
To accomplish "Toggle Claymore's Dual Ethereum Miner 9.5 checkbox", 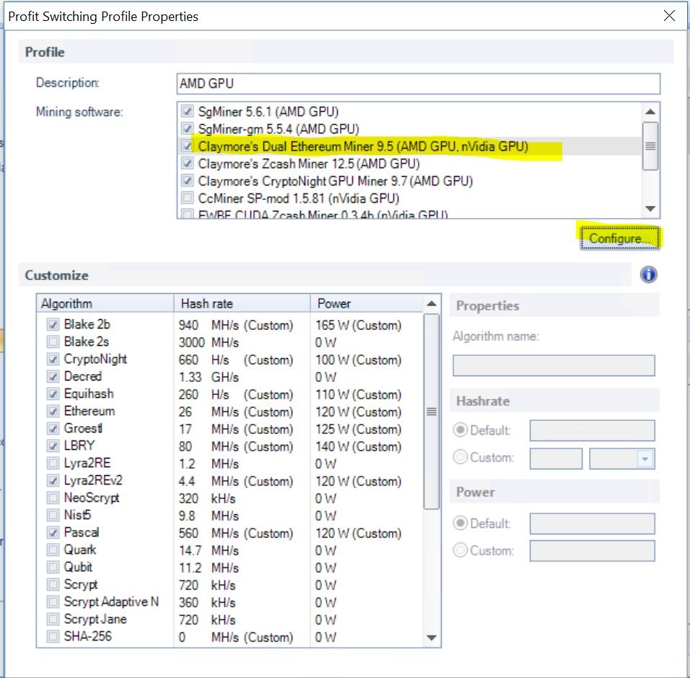I will coord(188,146).
